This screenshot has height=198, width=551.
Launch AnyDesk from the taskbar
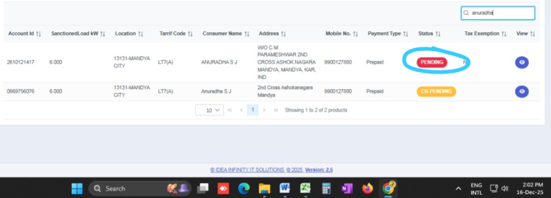pos(224,189)
